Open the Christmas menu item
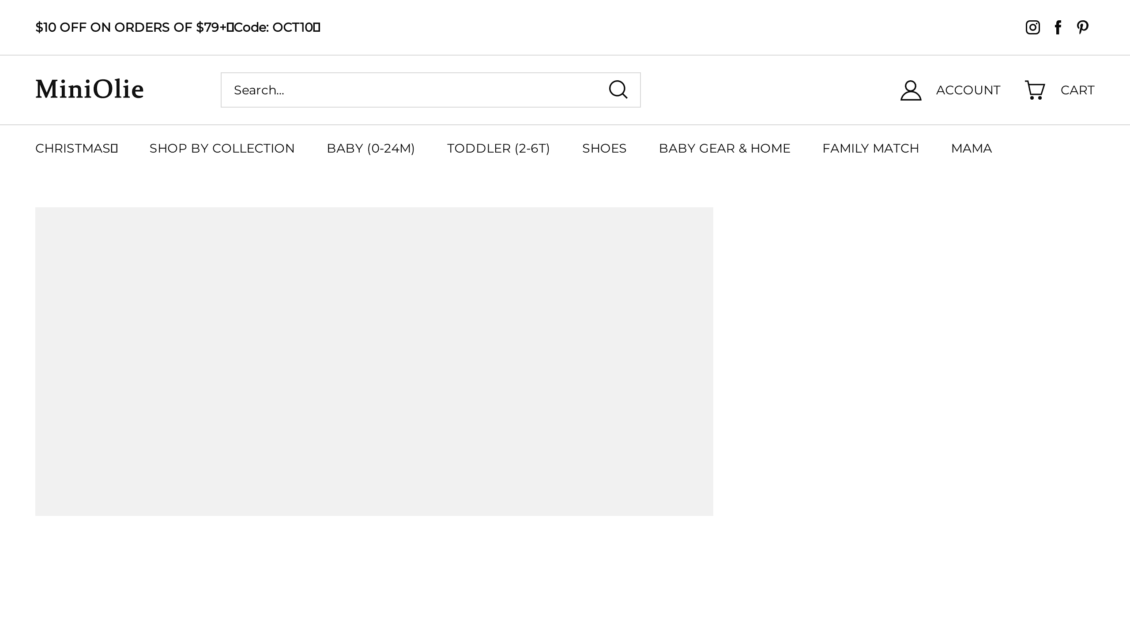 (76, 148)
